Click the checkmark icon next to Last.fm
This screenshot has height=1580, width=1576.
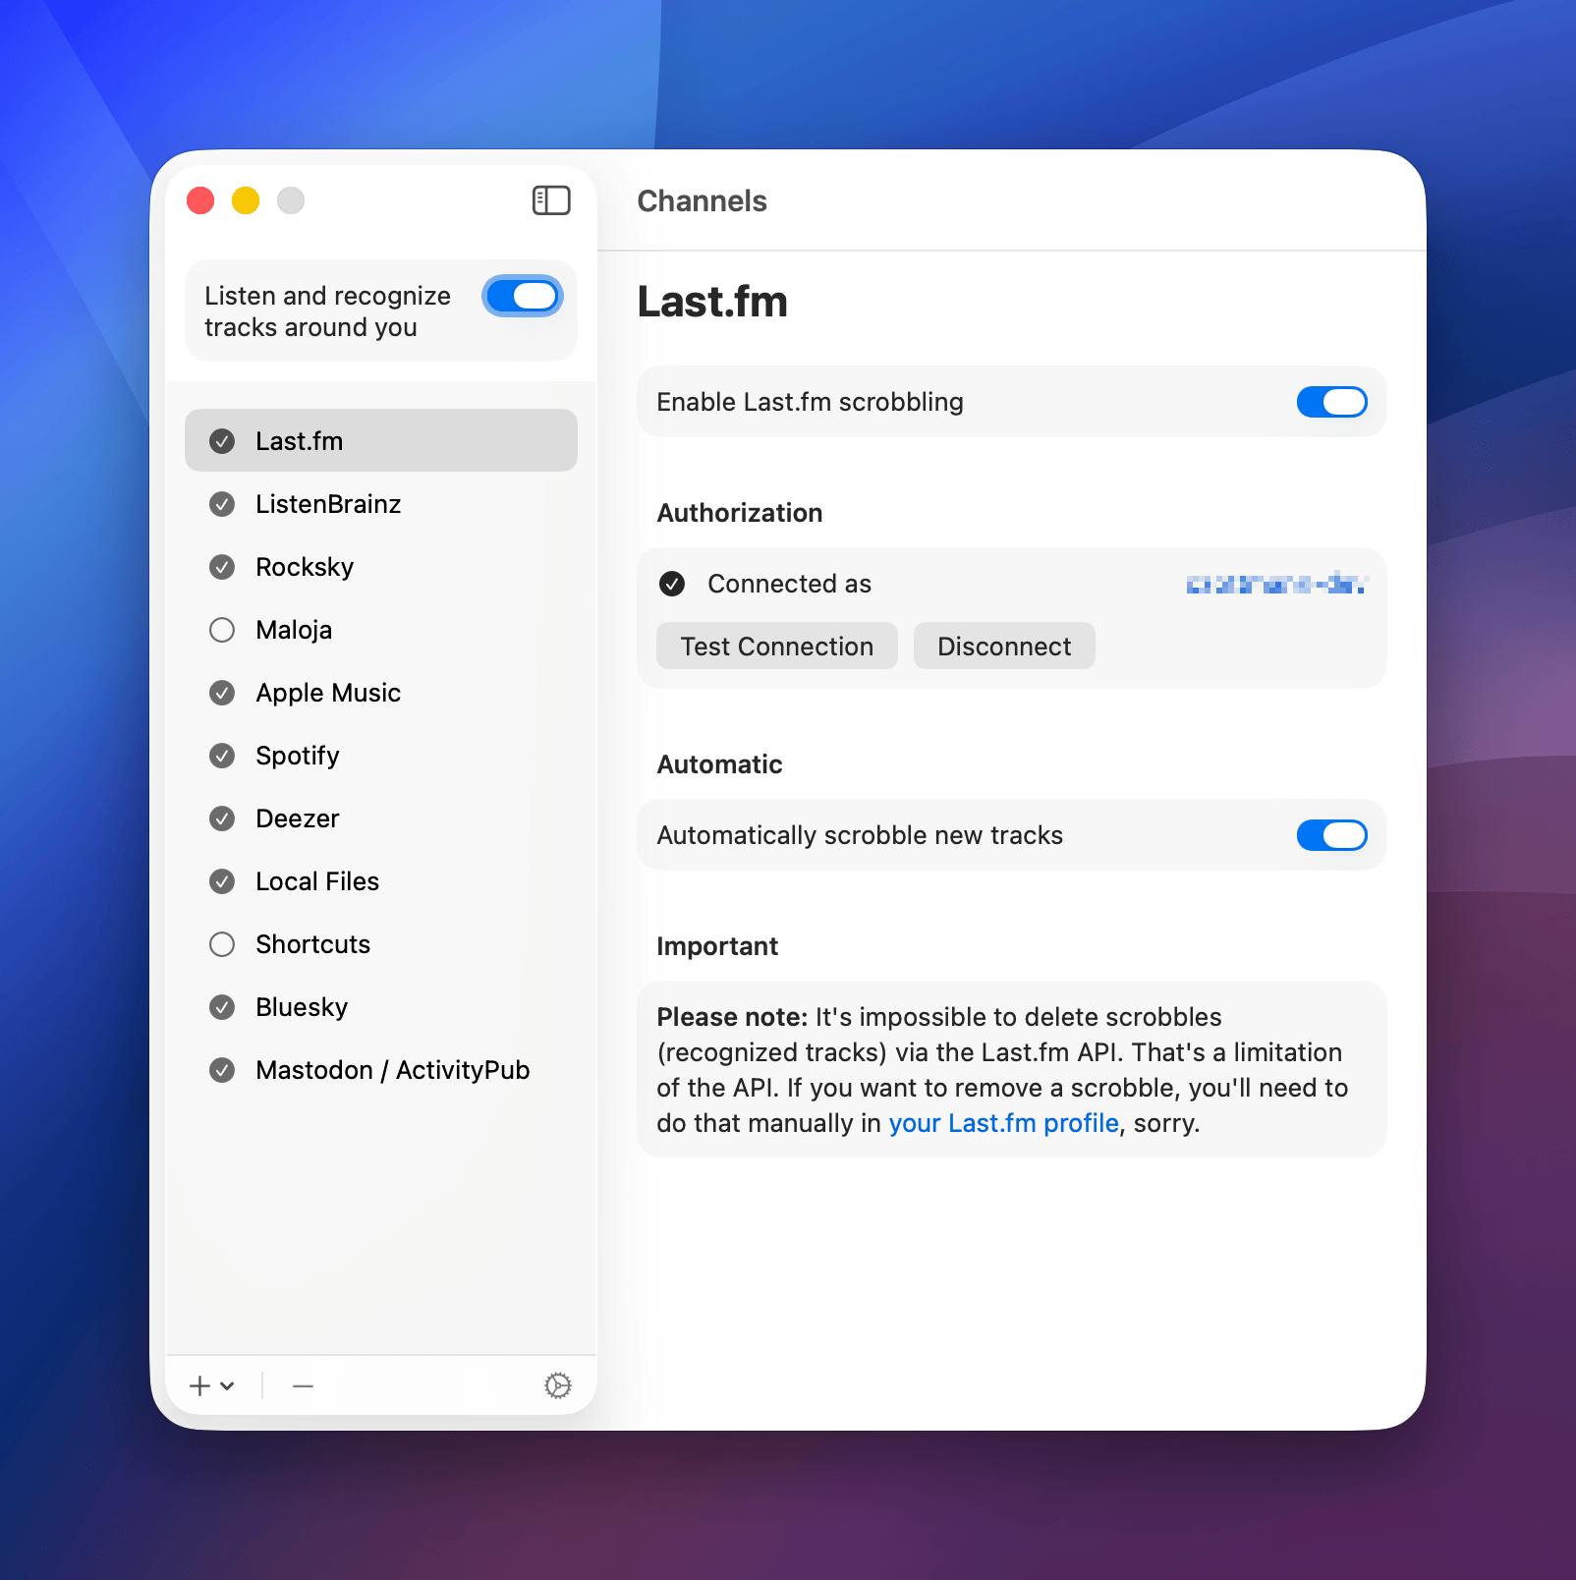(x=222, y=441)
